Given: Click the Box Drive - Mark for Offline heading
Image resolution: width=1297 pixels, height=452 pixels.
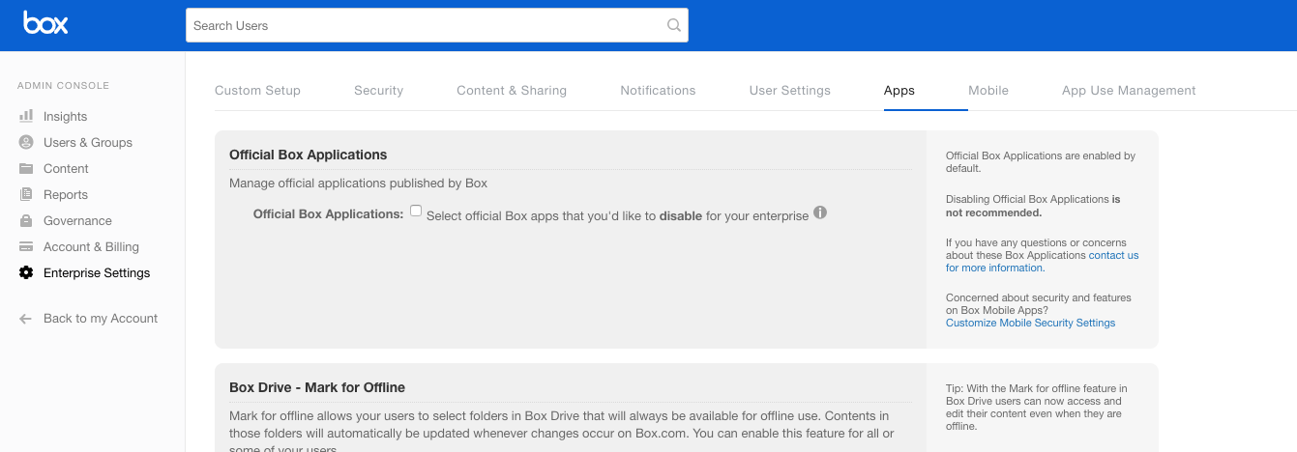Looking at the screenshot, I should tap(317, 387).
